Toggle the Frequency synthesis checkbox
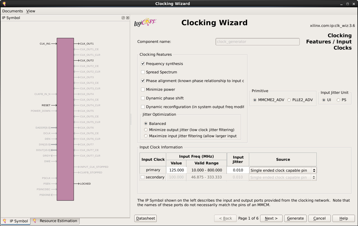The height and width of the screenshot is (226, 358). pos(143,64)
